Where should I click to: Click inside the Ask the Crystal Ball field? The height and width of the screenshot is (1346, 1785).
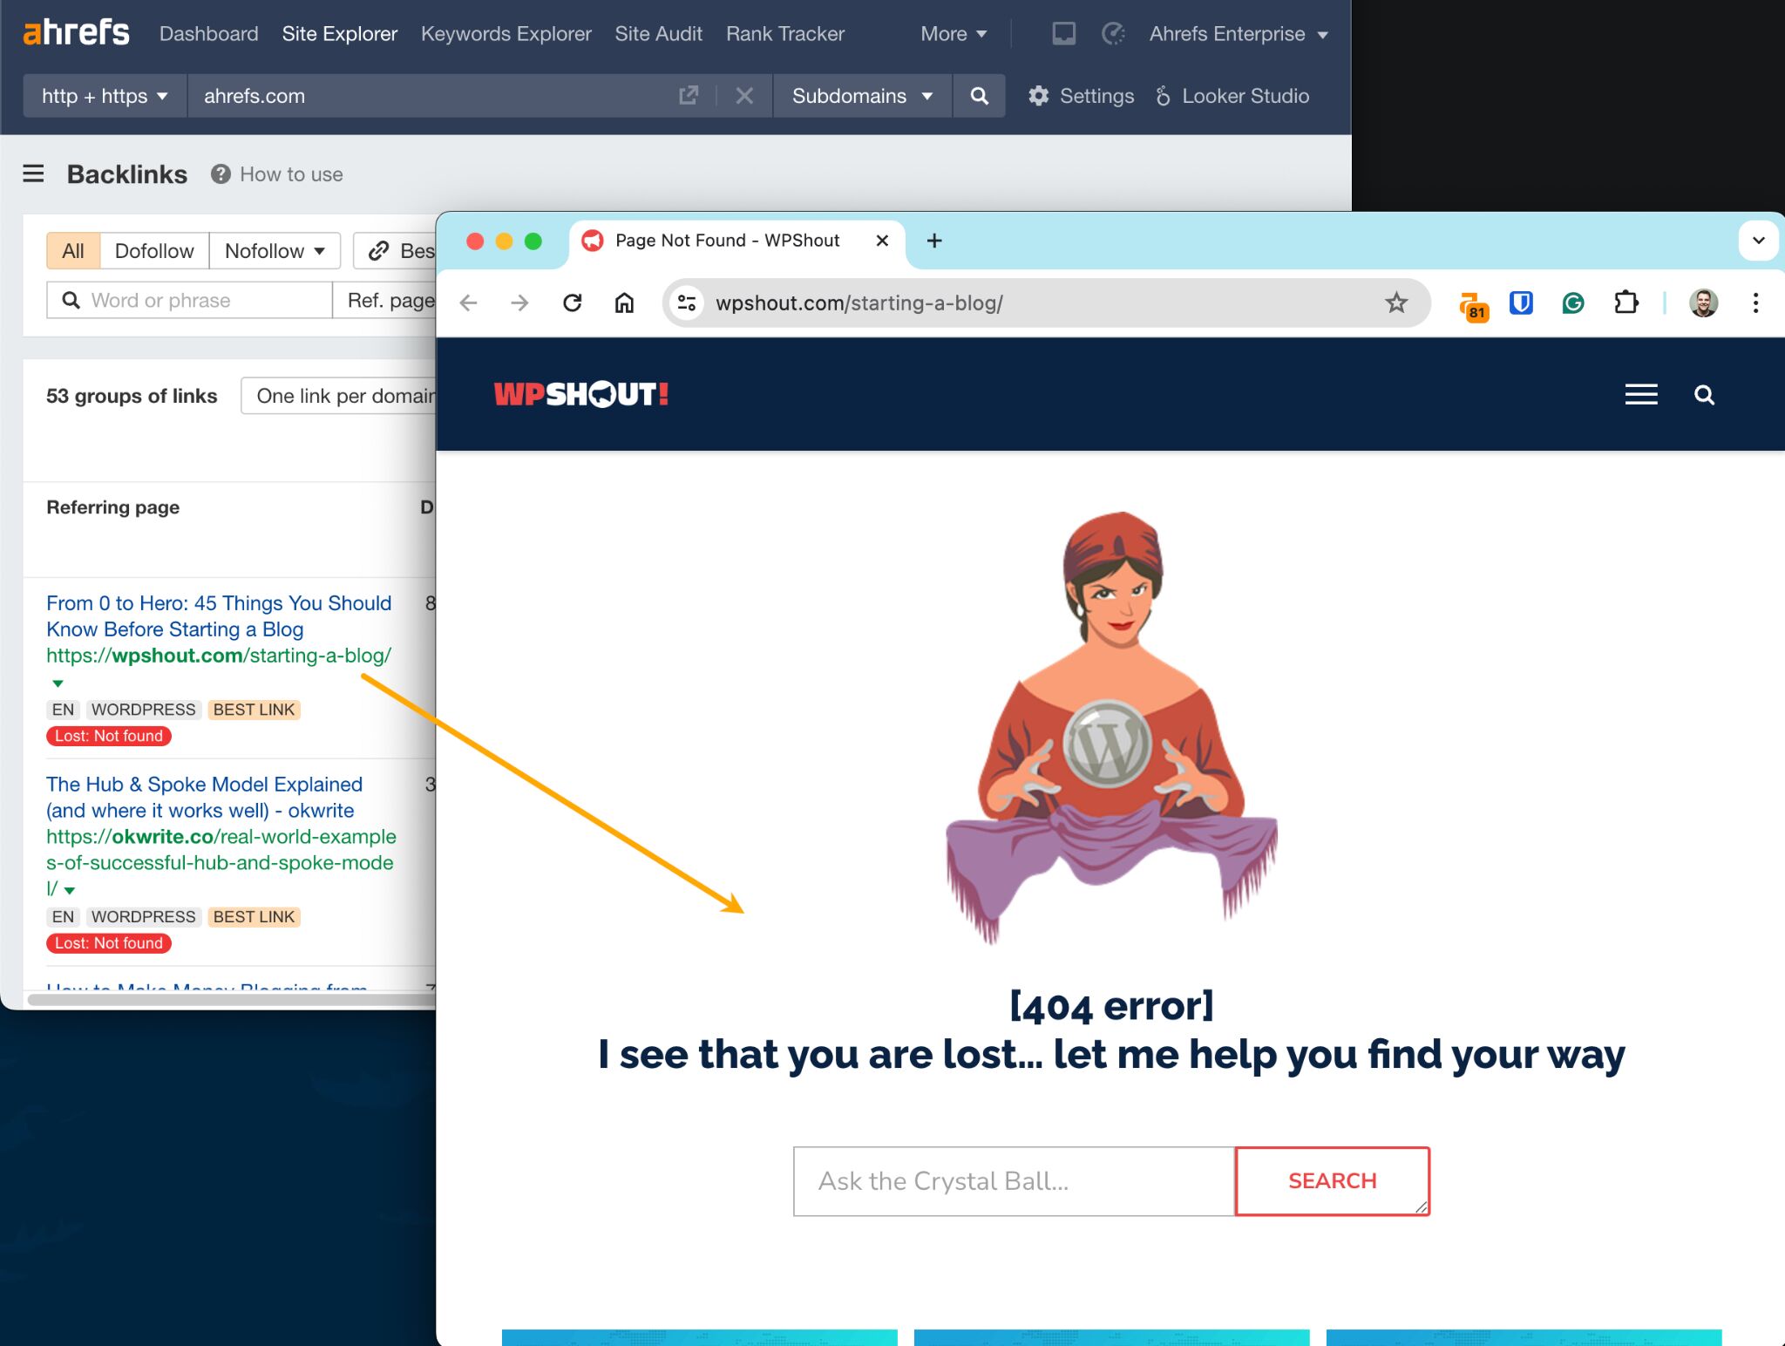pyautogui.click(x=1011, y=1181)
